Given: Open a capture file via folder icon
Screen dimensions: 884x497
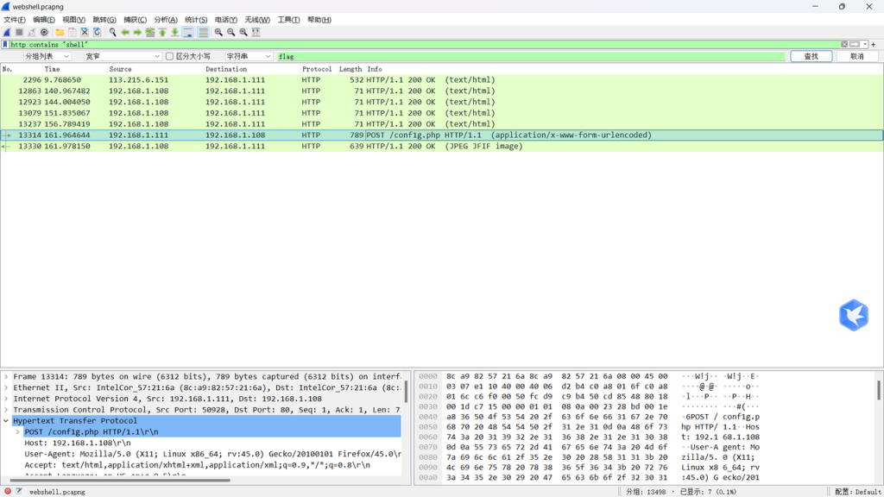Looking at the screenshot, I should 60,32.
